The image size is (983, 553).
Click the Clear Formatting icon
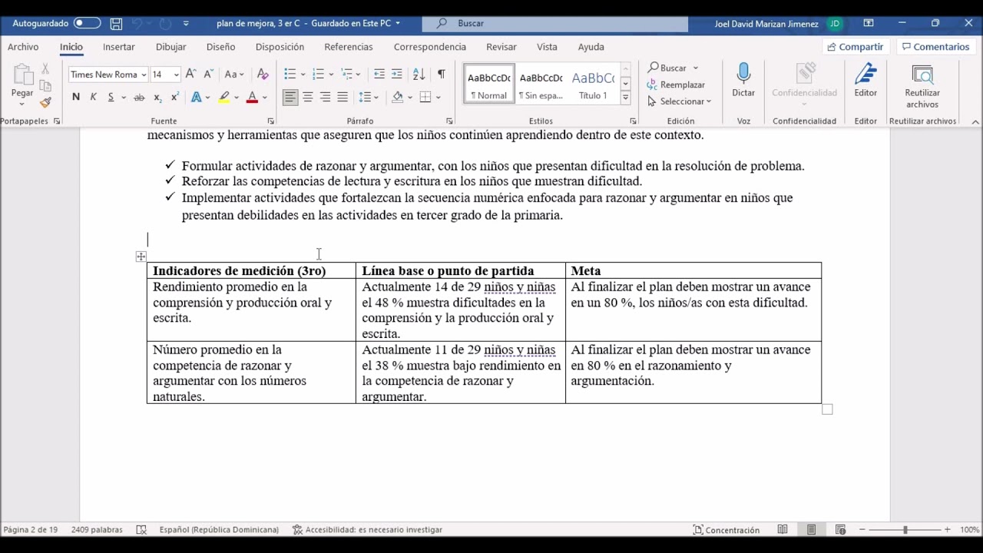point(263,75)
